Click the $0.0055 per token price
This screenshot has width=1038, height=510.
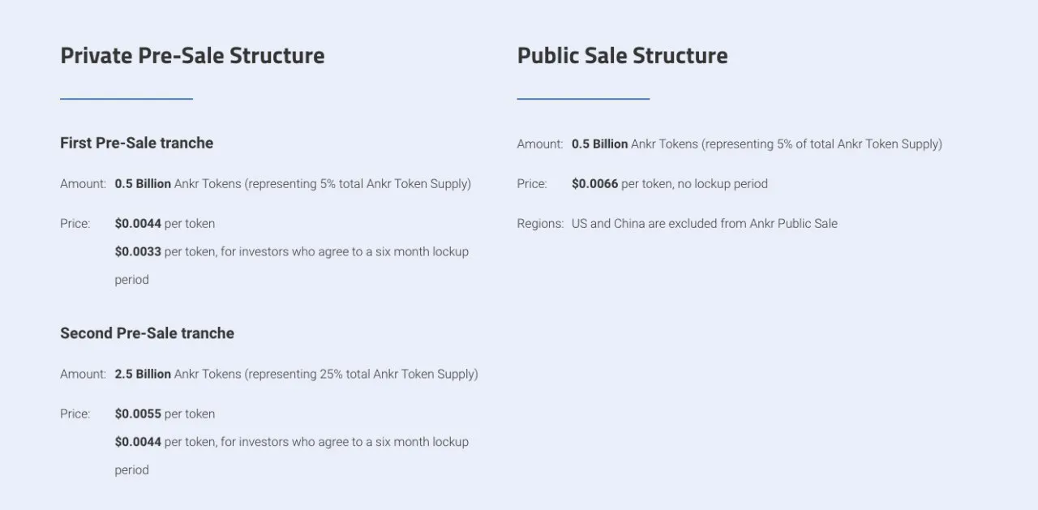click(165, 414)
